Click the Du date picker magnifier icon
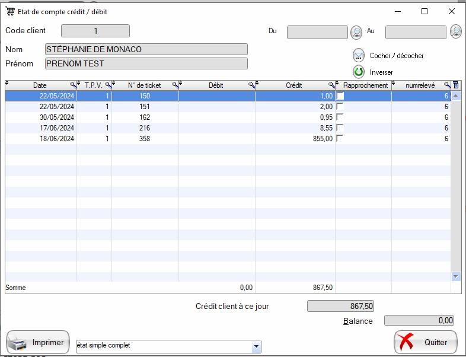The width and height of the screenshot is (466, 357). pos(356,32)
